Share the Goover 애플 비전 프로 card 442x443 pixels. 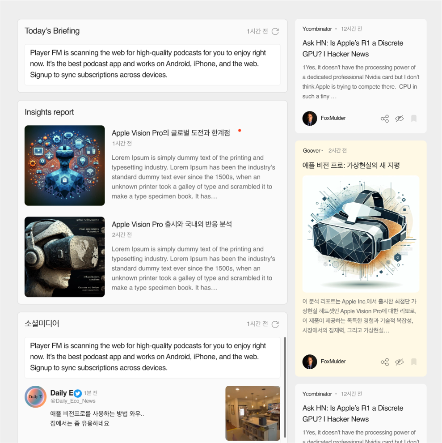click(x=385, y=362)
